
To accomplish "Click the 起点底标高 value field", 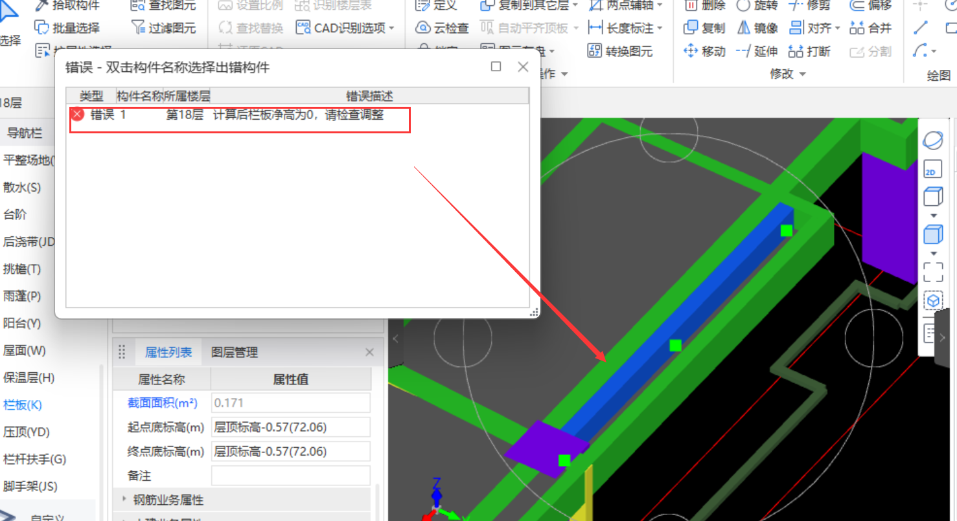I will (x=291, y=427).
